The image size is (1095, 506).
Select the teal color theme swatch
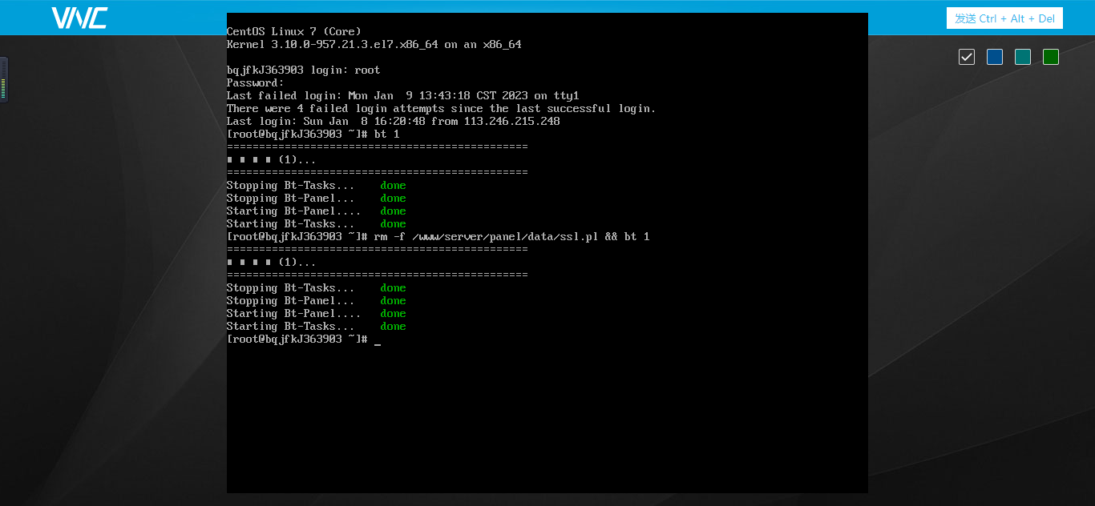tap(1023, 57)
